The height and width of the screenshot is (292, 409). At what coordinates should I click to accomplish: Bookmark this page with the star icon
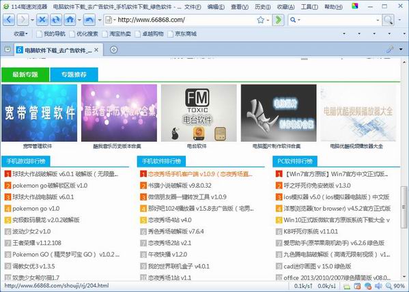pyautogui.click(x=260, y=20)
